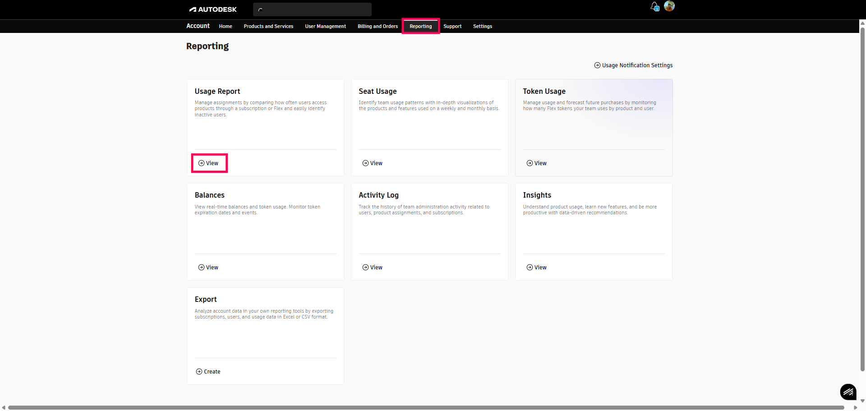
Task: Click the arrow icon for Usage Notification Settings
Action: tap(597, 65)
